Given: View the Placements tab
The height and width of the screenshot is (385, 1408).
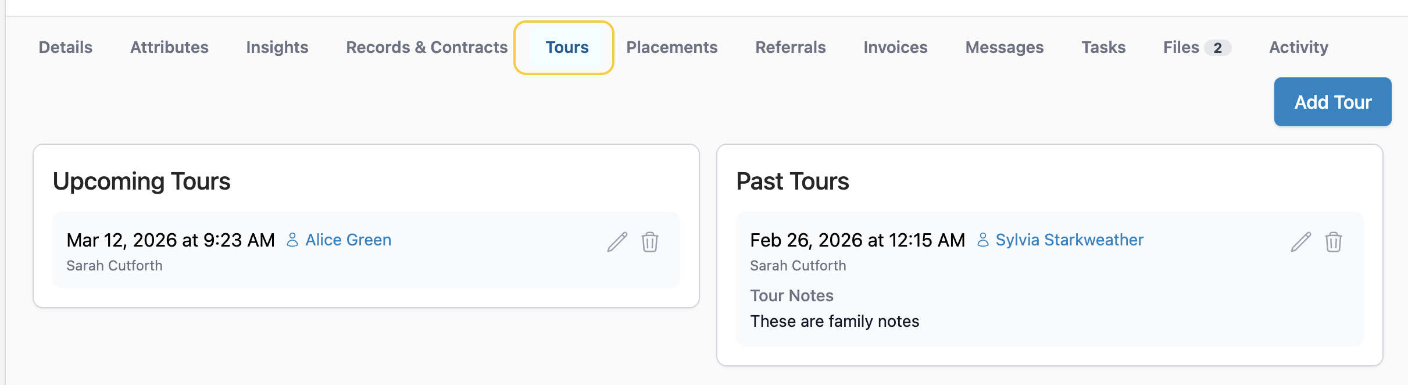Looking at the screenshot, I should pos(671,48).
